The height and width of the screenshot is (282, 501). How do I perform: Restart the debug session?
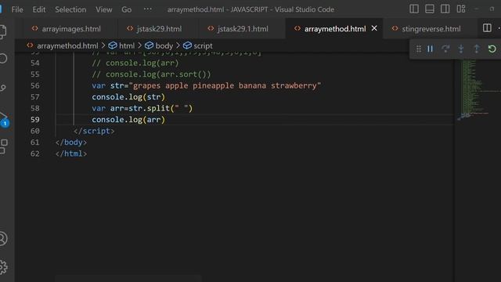click(492, 49)
